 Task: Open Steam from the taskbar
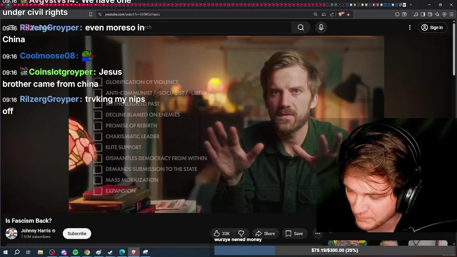(x=110, y=252)
